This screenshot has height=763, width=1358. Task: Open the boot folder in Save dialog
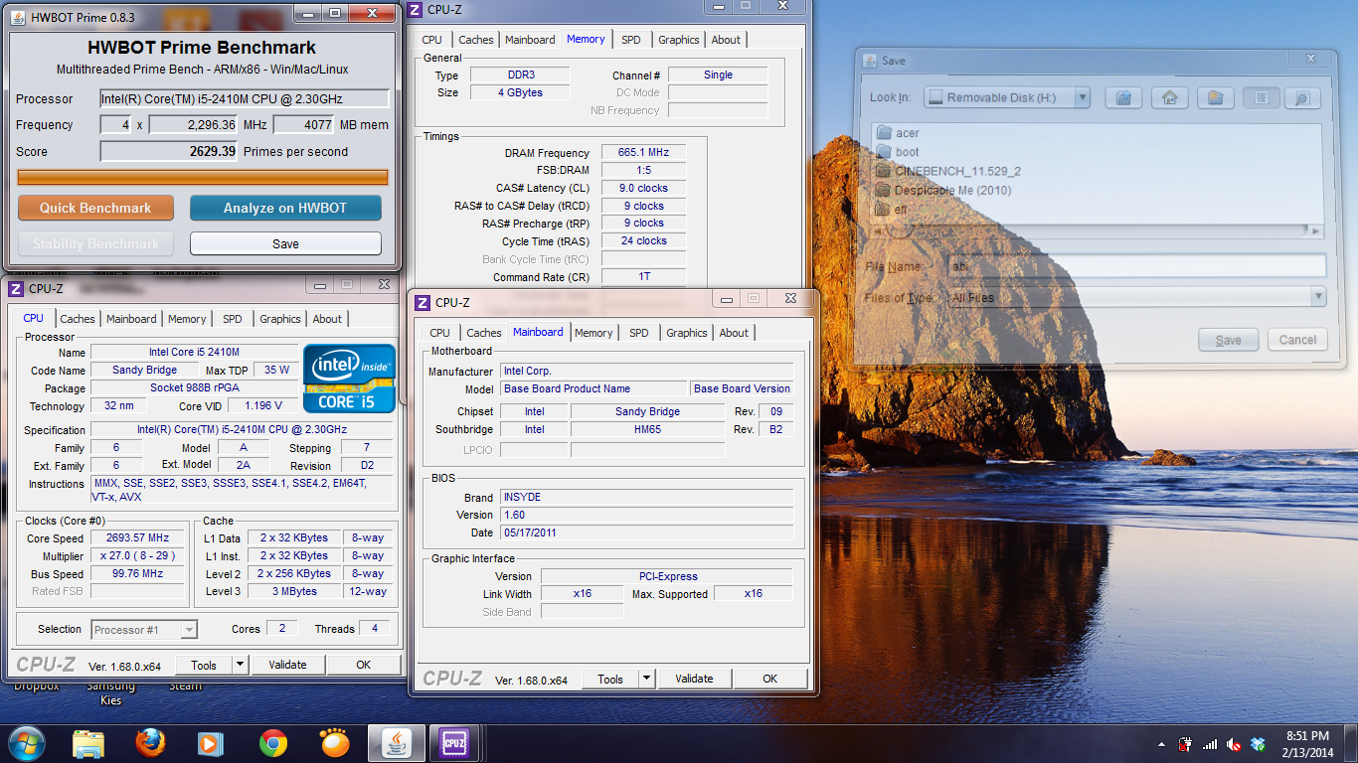coord(897,152)
